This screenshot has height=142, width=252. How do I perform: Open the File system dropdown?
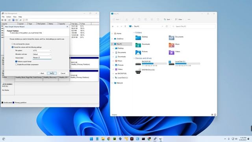42,50
